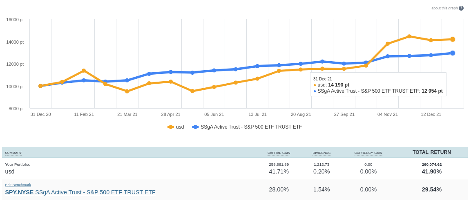
Task: Toggle the SSgA Active Trust legend label
Action: pos(251,127)
